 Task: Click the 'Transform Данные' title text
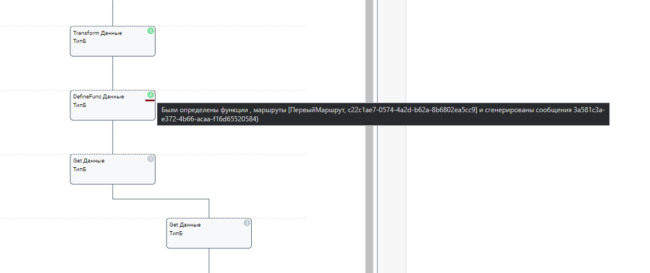(97, 33)
